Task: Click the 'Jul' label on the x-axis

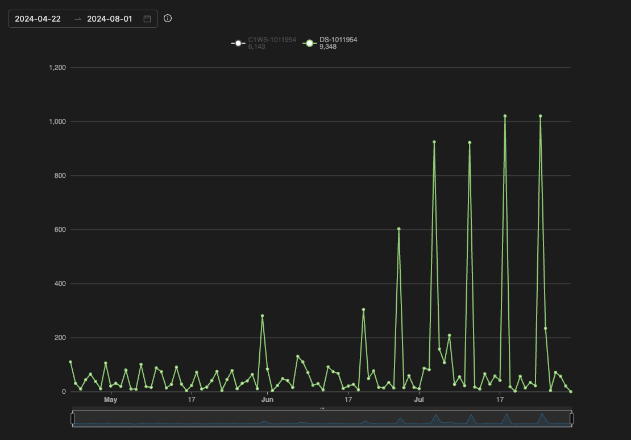Action: [419, 400]
